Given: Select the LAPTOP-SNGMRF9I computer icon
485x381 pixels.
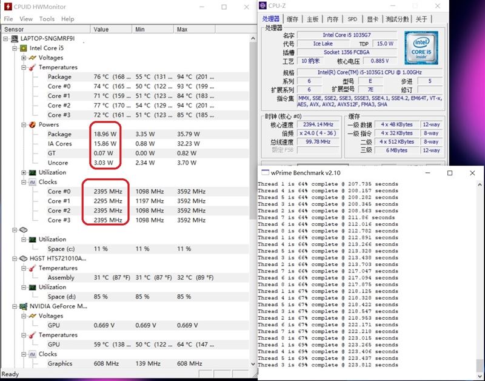Looking at the screenshot, I should click(x=15, y=39).
